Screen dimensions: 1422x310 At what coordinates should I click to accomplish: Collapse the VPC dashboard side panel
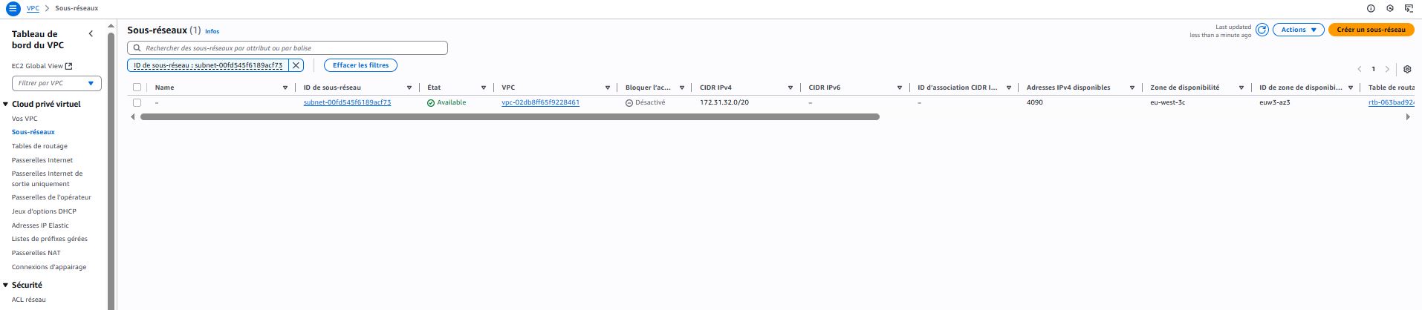click(x=91, y=34)
